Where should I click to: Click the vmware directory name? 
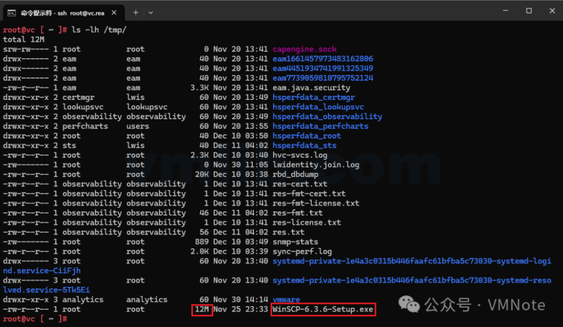[286, 300]
